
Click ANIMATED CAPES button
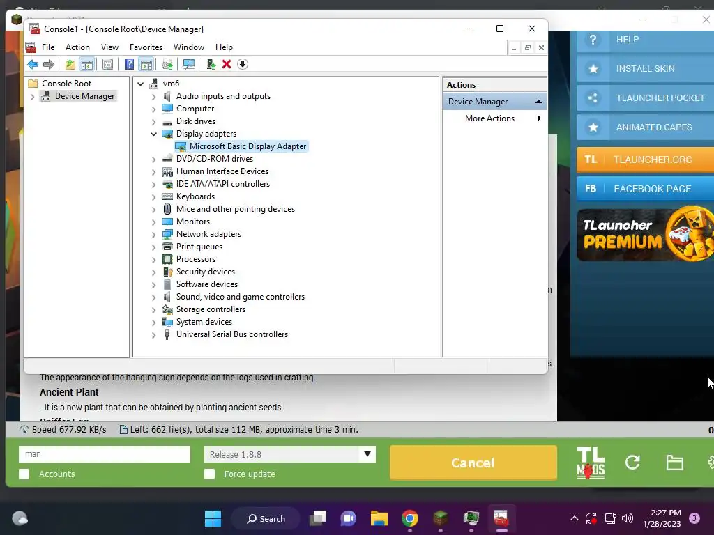tap(645, 127)
